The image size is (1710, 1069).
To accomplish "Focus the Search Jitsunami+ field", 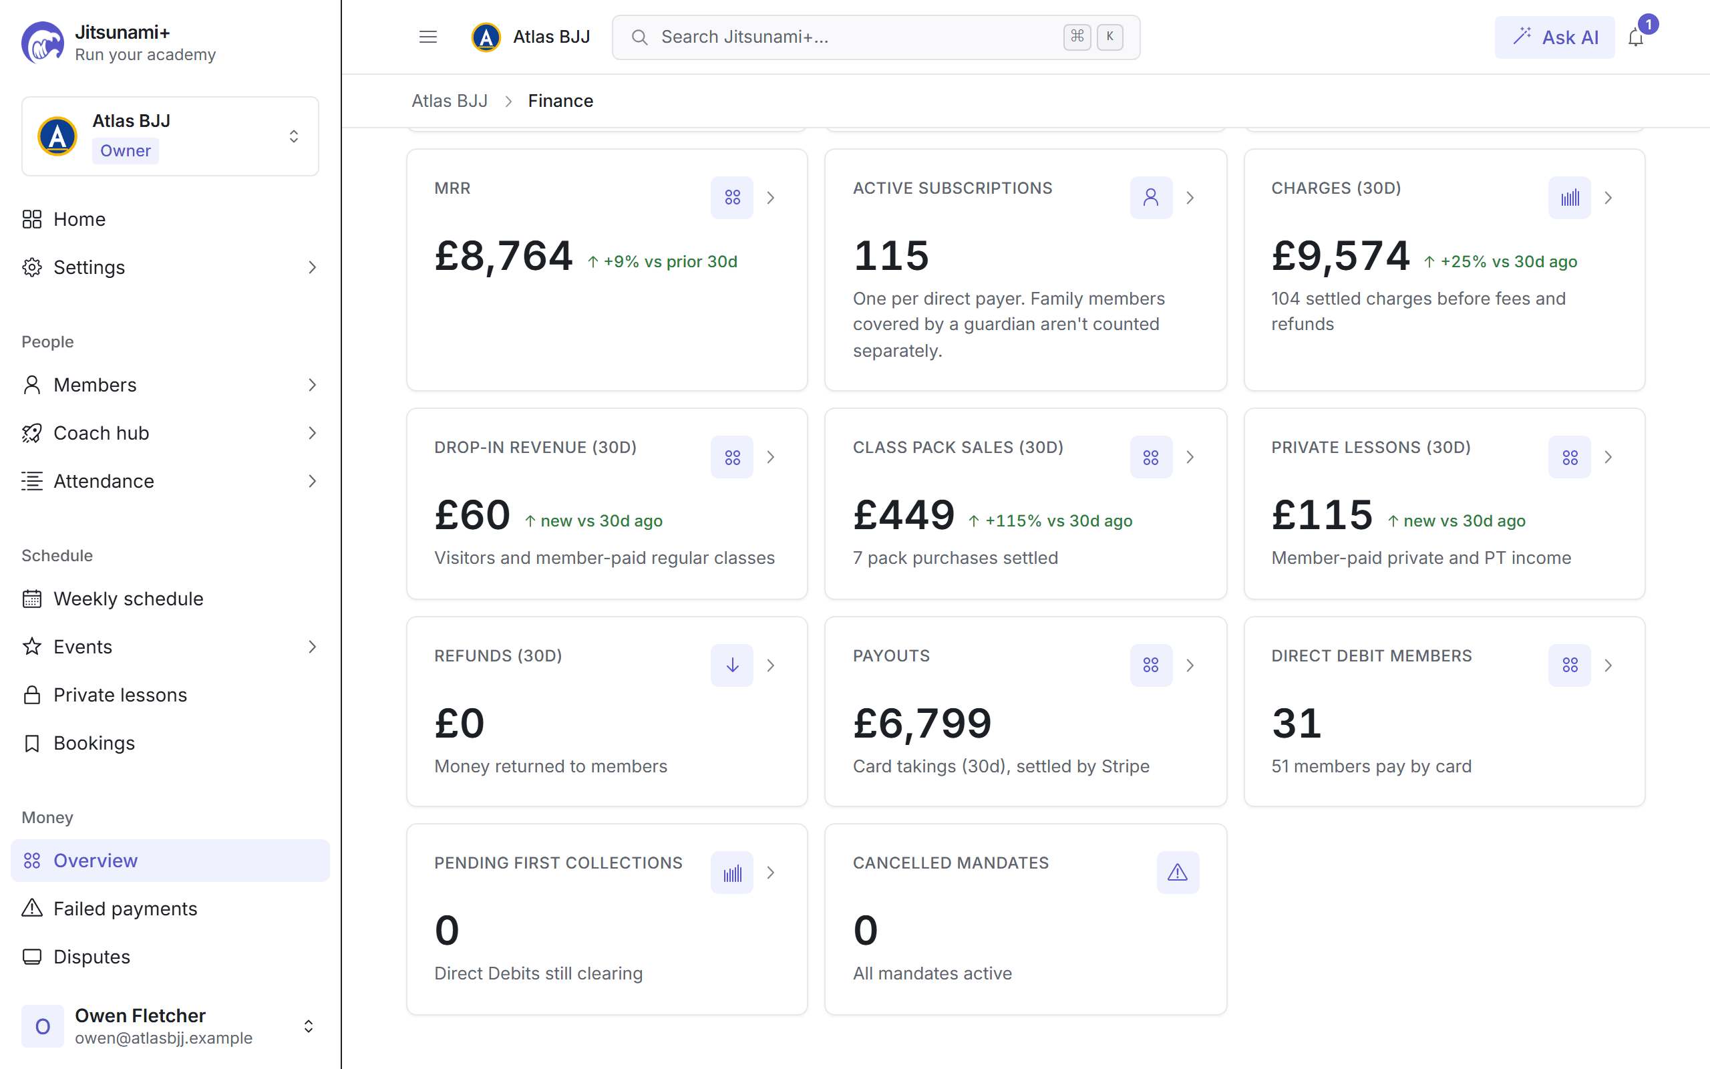I will tap(876, 37).
